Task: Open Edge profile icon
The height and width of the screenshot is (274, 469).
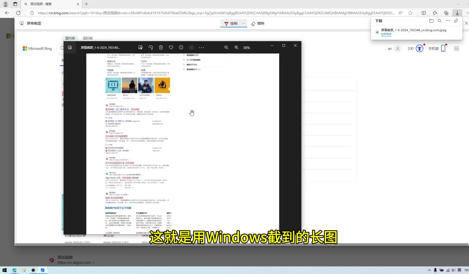Action: (x=6, y=4)
